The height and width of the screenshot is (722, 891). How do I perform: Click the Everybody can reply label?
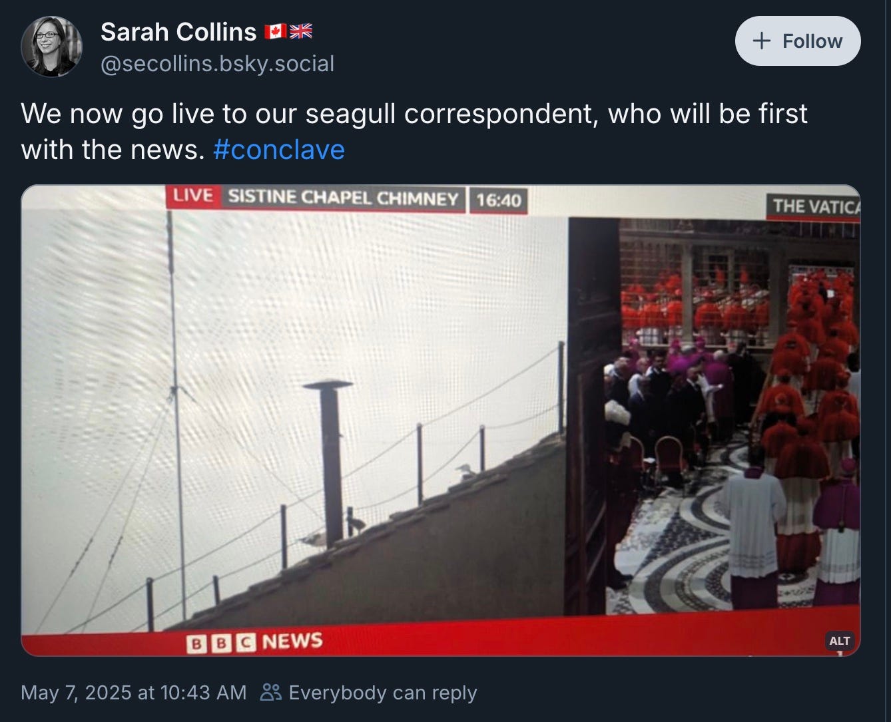(383, 693)
